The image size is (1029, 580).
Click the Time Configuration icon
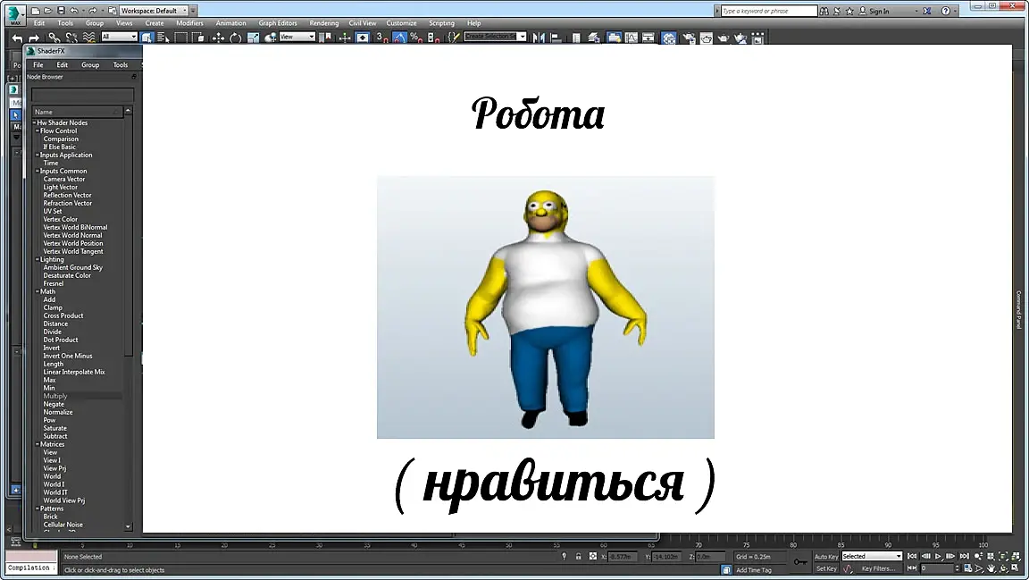coord(968,569)
